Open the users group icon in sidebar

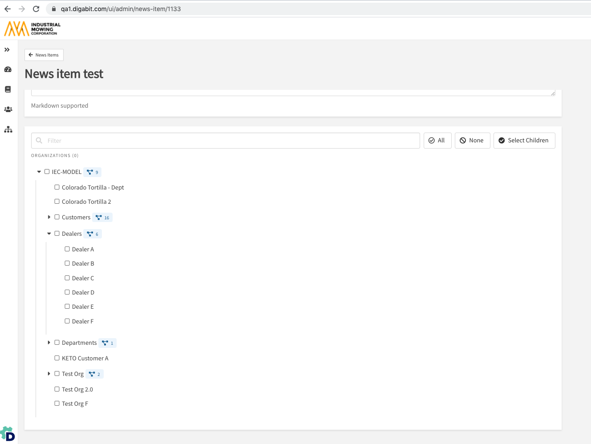pos(8,109)
